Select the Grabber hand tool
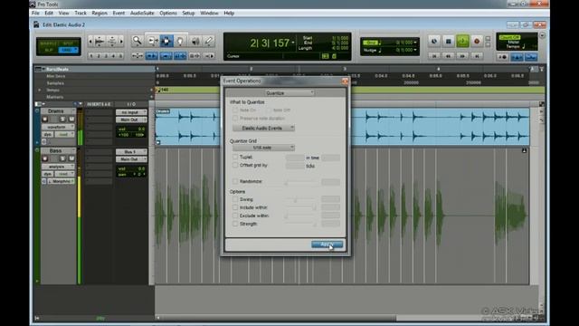The width and height of the screenshot is (579, 326). 180,41
